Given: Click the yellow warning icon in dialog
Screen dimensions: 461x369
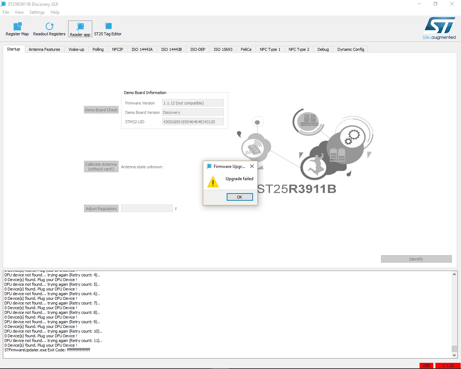Looking at the screenshot, I should 213,182.
